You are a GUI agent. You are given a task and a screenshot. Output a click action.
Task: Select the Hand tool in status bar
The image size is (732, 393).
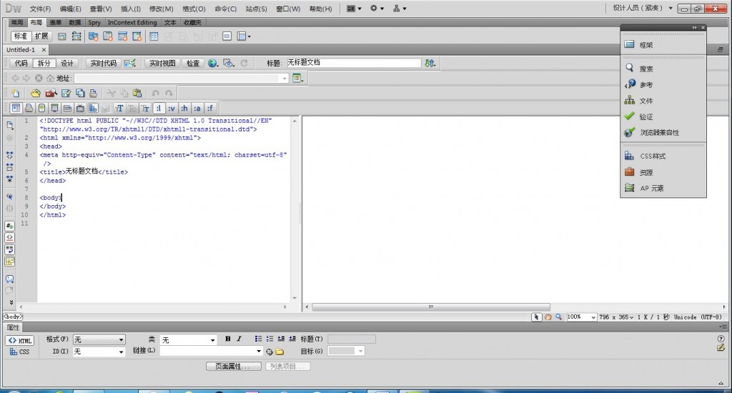click(x=548, y=317)
